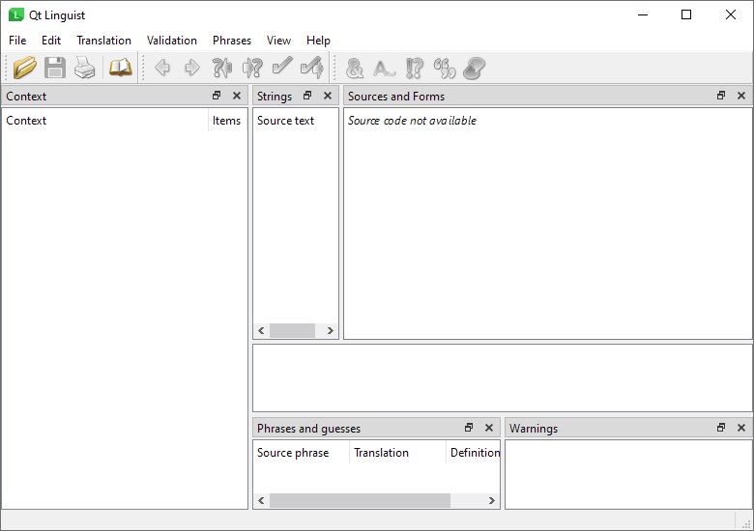The height and width of the screenshot is (531, 754).
Task: Click Phrases and guesses horizontal scrollbar thumb
Action: [360, 500]
